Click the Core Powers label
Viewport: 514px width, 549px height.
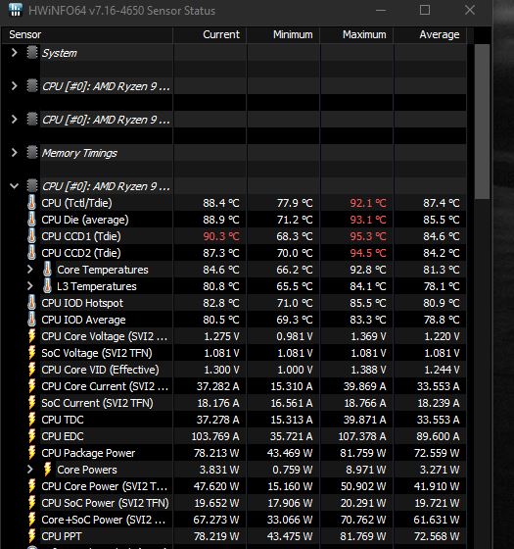pyautogui.click(x=87, y=470)
